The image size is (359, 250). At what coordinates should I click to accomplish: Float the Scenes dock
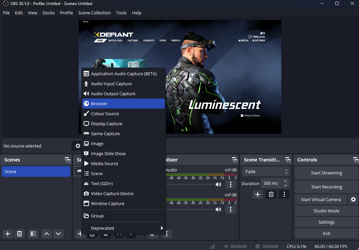[x=68, y=160]
